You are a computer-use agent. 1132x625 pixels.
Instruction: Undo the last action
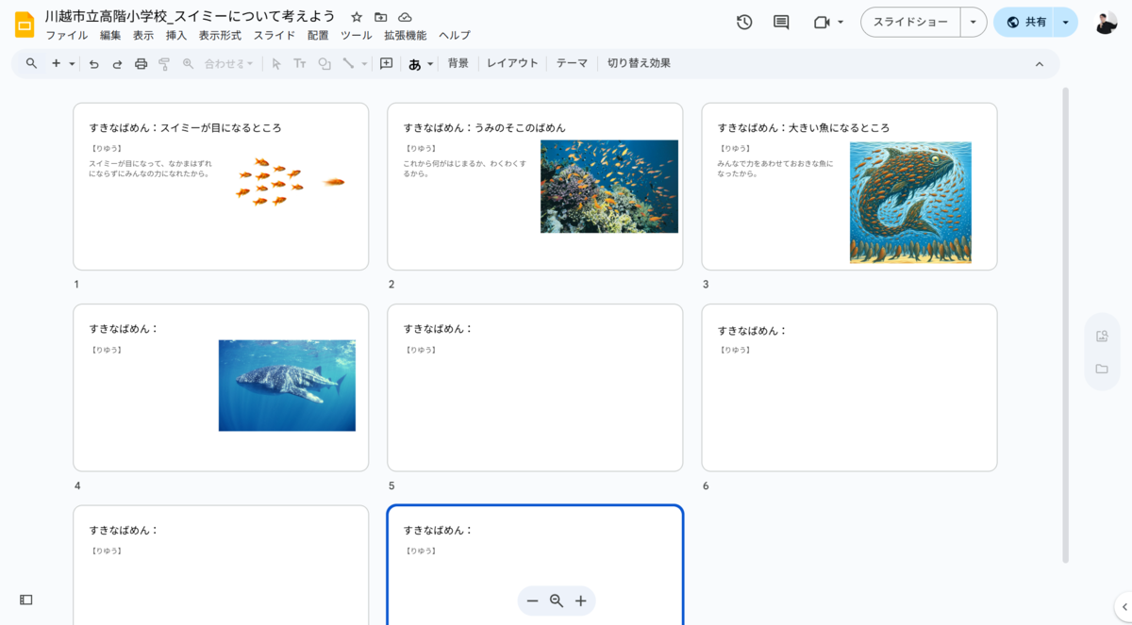[93, 64]
